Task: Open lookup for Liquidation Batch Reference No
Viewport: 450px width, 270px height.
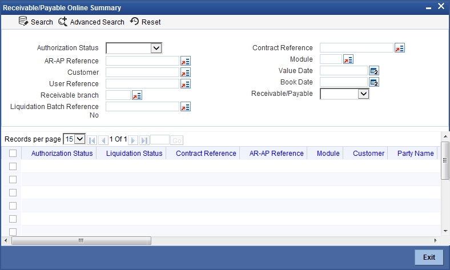Action: pyautogui.click(x=186, y=107)
